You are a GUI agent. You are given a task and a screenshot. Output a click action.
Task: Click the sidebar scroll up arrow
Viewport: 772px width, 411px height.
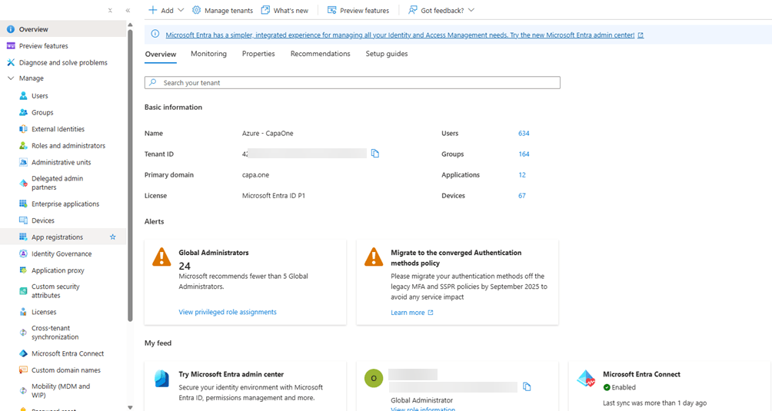pyautogui.click(x=130, y=24)
